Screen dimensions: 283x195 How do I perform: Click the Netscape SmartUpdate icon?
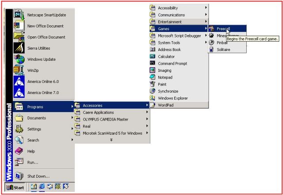click(19, 15)
